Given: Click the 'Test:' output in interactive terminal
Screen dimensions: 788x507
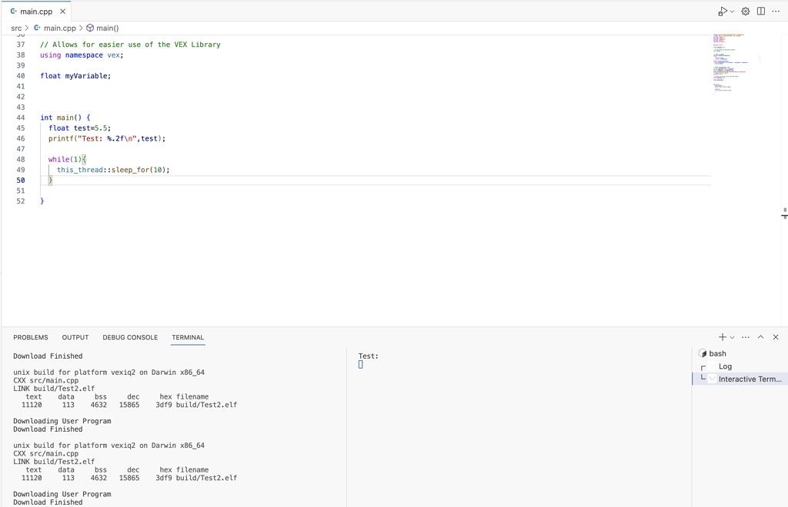Looking at the screenshot, I should 369,356.
